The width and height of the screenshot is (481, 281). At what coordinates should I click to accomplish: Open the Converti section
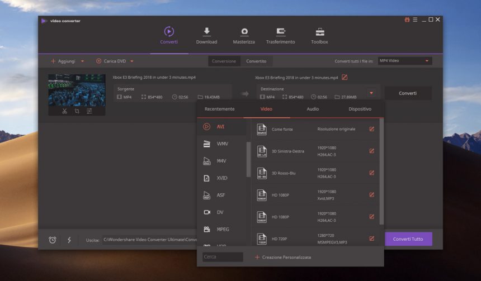(x=169, y=36)
